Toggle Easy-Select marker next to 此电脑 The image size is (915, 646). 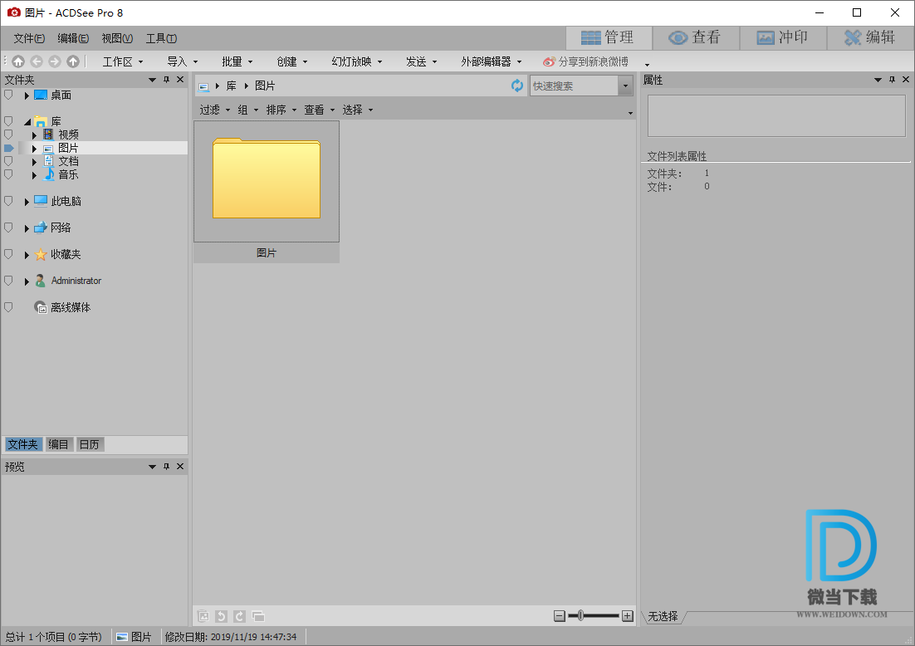click(x=8, y=201)
